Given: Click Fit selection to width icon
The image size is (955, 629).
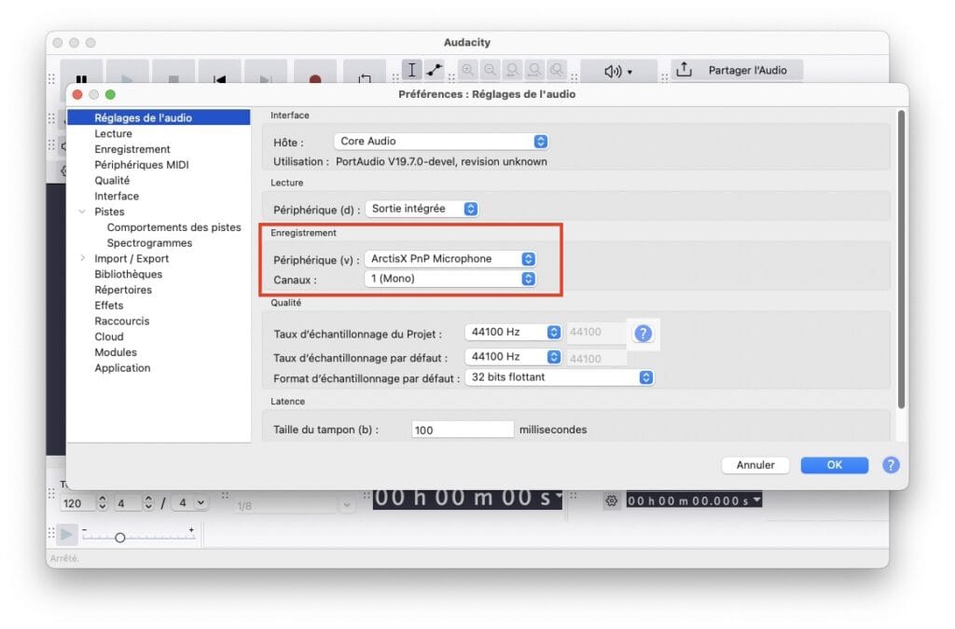Looking at the screenshot, I should tap(512, 70).
